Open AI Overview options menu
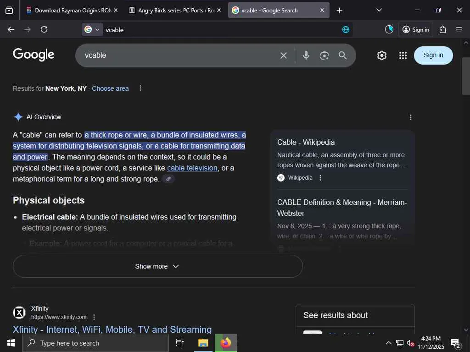 pos(411,117)
